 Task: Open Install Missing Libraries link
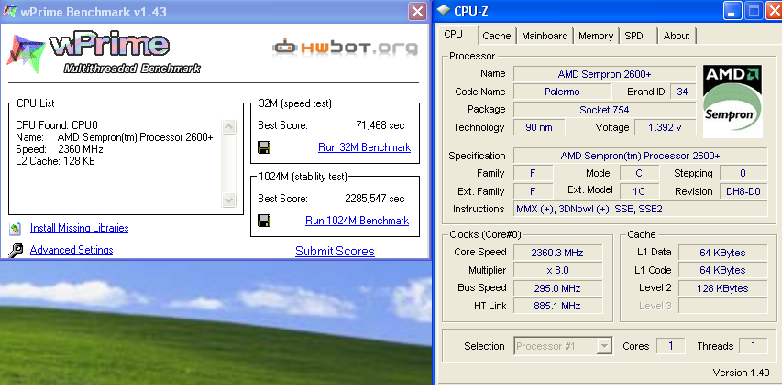(79, 228)
